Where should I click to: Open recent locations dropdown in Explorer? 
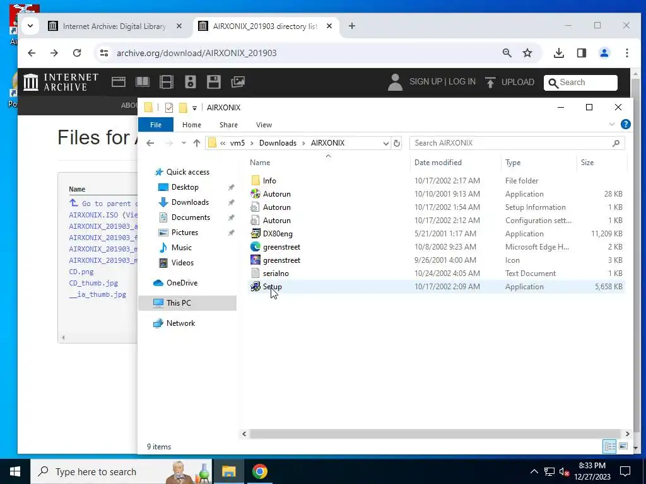click(184, 143)
